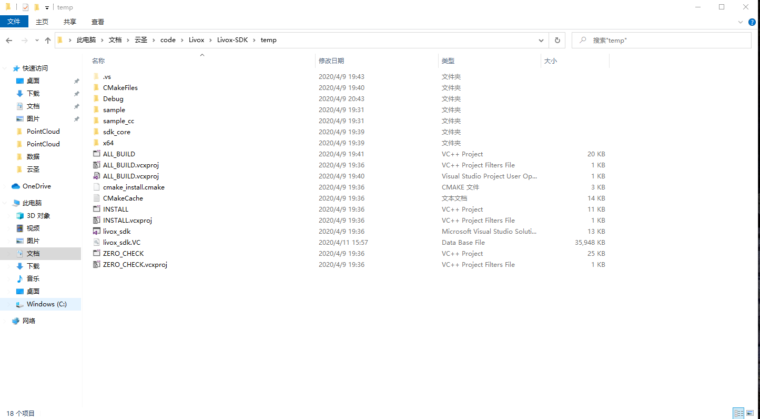This screenshot has width=760, height=419.
Task: Click the 'Data Base File' type cell
Action: [x=463, y=243]
